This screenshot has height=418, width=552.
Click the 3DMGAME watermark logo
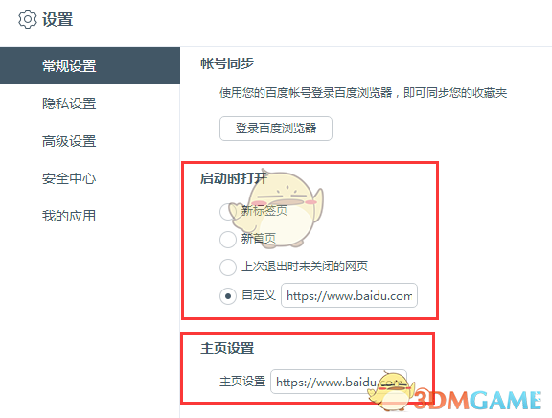click(477, 400)
